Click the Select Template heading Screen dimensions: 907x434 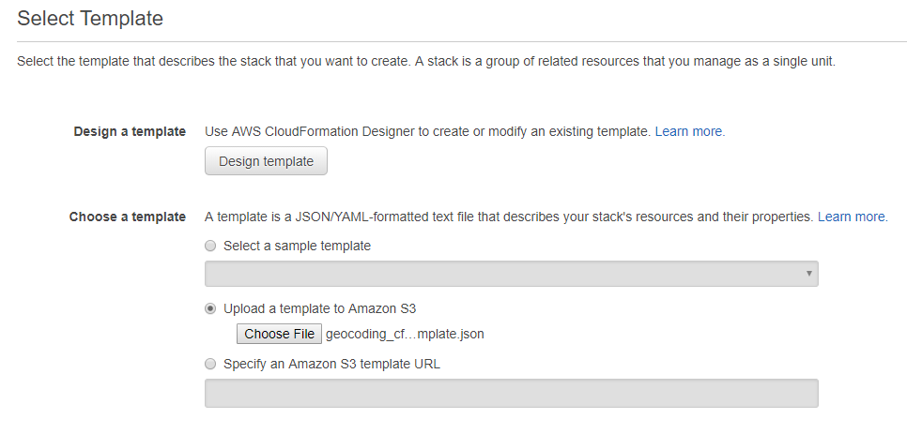click(x=90, y=19)
